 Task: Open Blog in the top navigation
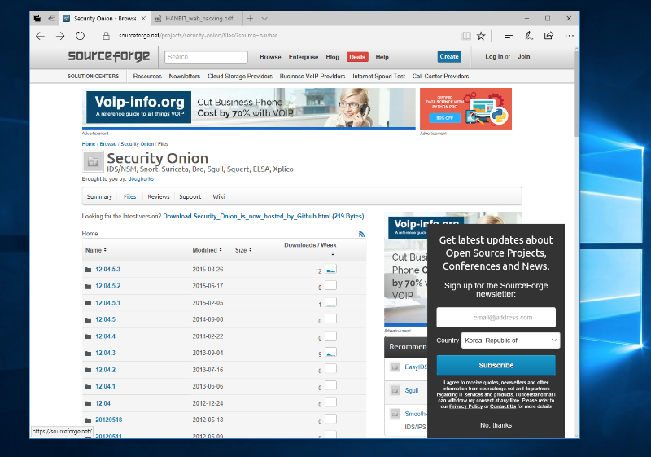(x=332, y=57)
